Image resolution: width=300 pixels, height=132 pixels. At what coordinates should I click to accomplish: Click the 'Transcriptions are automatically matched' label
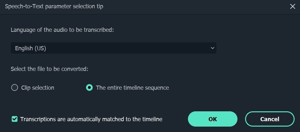pos(91,119)
